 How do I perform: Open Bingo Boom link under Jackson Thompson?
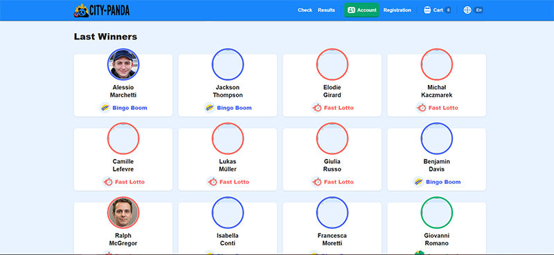234,108
